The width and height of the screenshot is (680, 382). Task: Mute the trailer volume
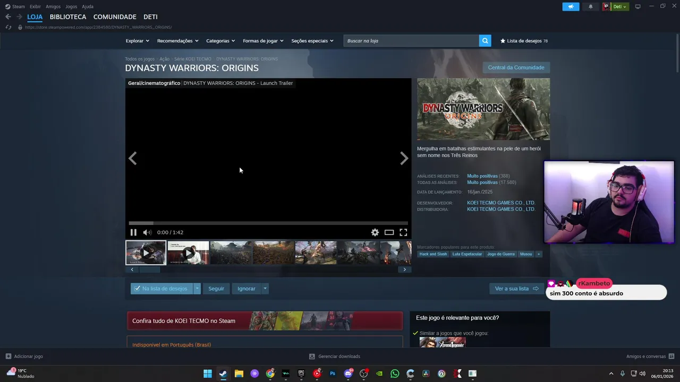147,232
